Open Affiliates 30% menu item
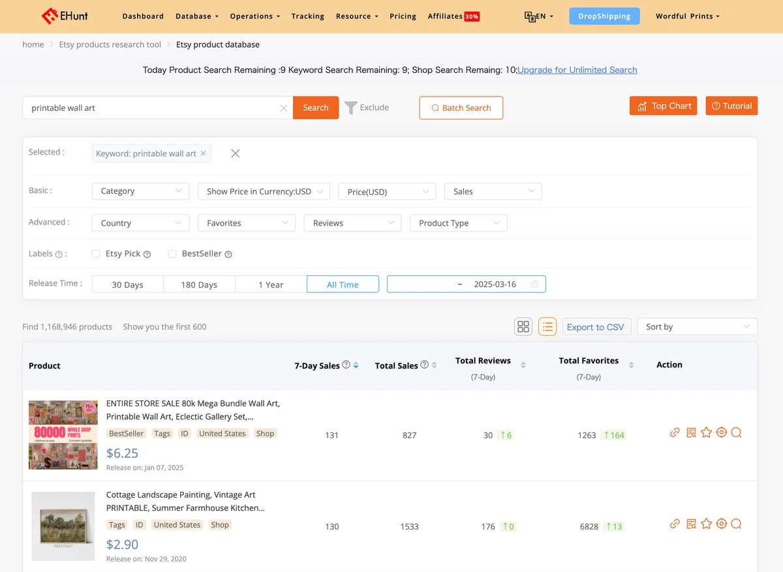 (x=453, y=16)
